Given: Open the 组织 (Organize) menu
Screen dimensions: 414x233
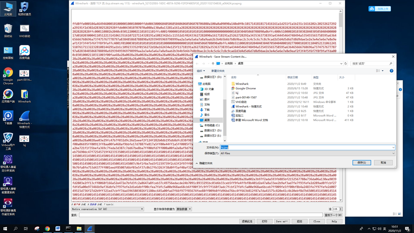Looking at the screenshot, I should [201, 71].
